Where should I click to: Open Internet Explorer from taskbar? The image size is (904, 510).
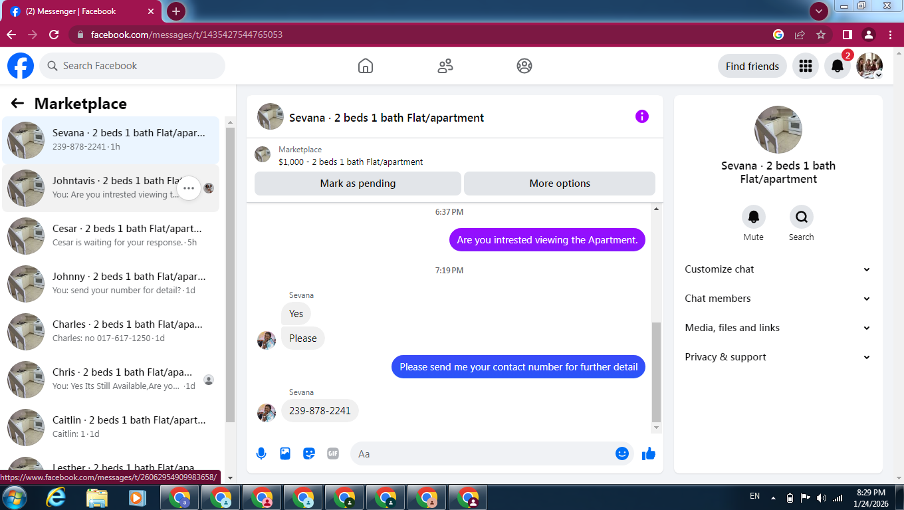(x=56, y=497)
